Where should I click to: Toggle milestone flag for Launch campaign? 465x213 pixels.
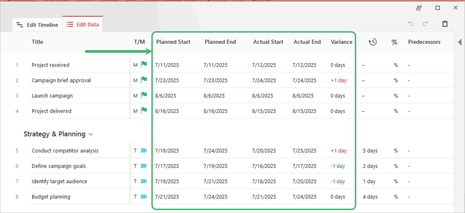(144, 95)
